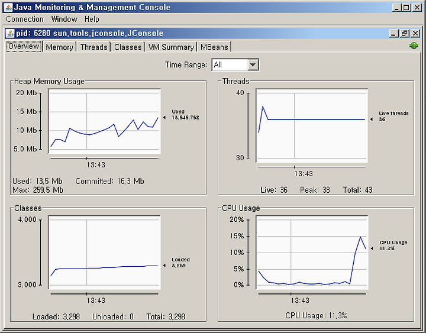426x333 pixels.
Task: Click the 13:43 time marker under CPU Usage chart
Action: (x=300, y=300)
